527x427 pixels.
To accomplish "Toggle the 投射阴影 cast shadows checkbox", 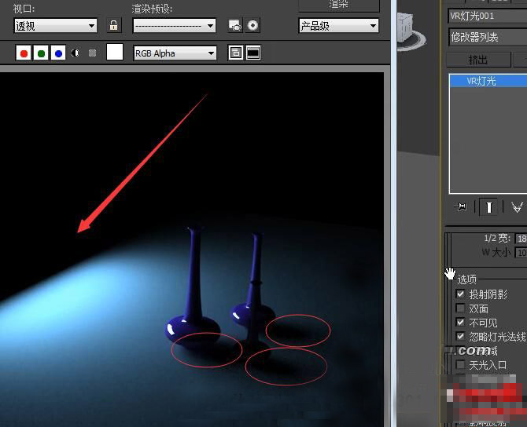I will 460,294.
